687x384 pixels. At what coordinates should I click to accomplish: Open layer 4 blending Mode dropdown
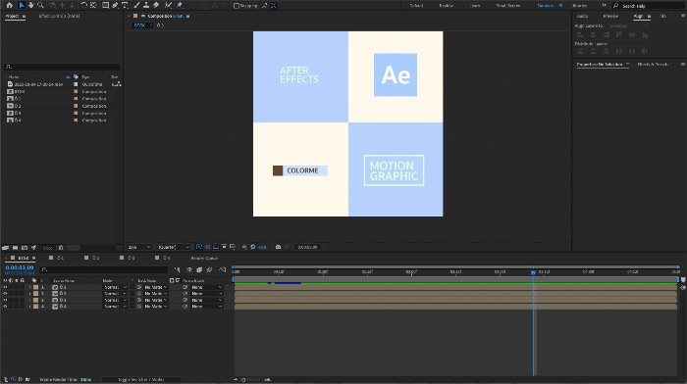[115, 307]
